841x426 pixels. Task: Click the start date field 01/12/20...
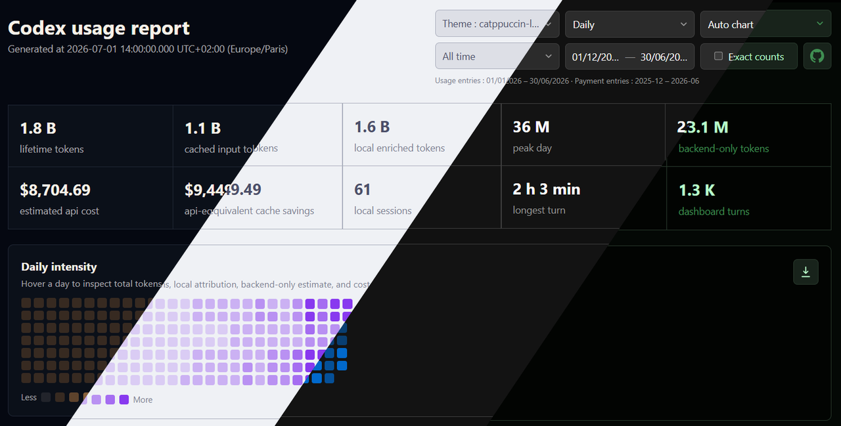(595, 57)
